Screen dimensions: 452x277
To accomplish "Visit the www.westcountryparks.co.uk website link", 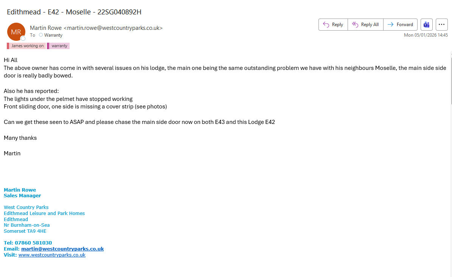I will (52, 255).
